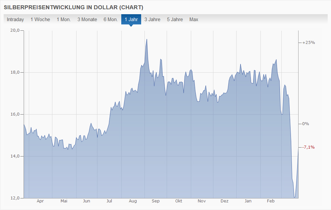Screen dimensions: 331x210
Task: Click the Feb month label
Action: coord(271,201)
